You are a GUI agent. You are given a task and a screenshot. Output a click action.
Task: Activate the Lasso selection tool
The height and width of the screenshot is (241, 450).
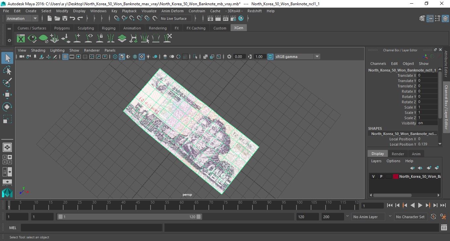[x=7, y=70]
